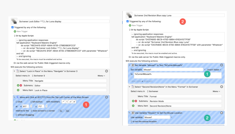Click the Menu Title field containing Navigate
The image size is (235, 134).
click(70, 81)
